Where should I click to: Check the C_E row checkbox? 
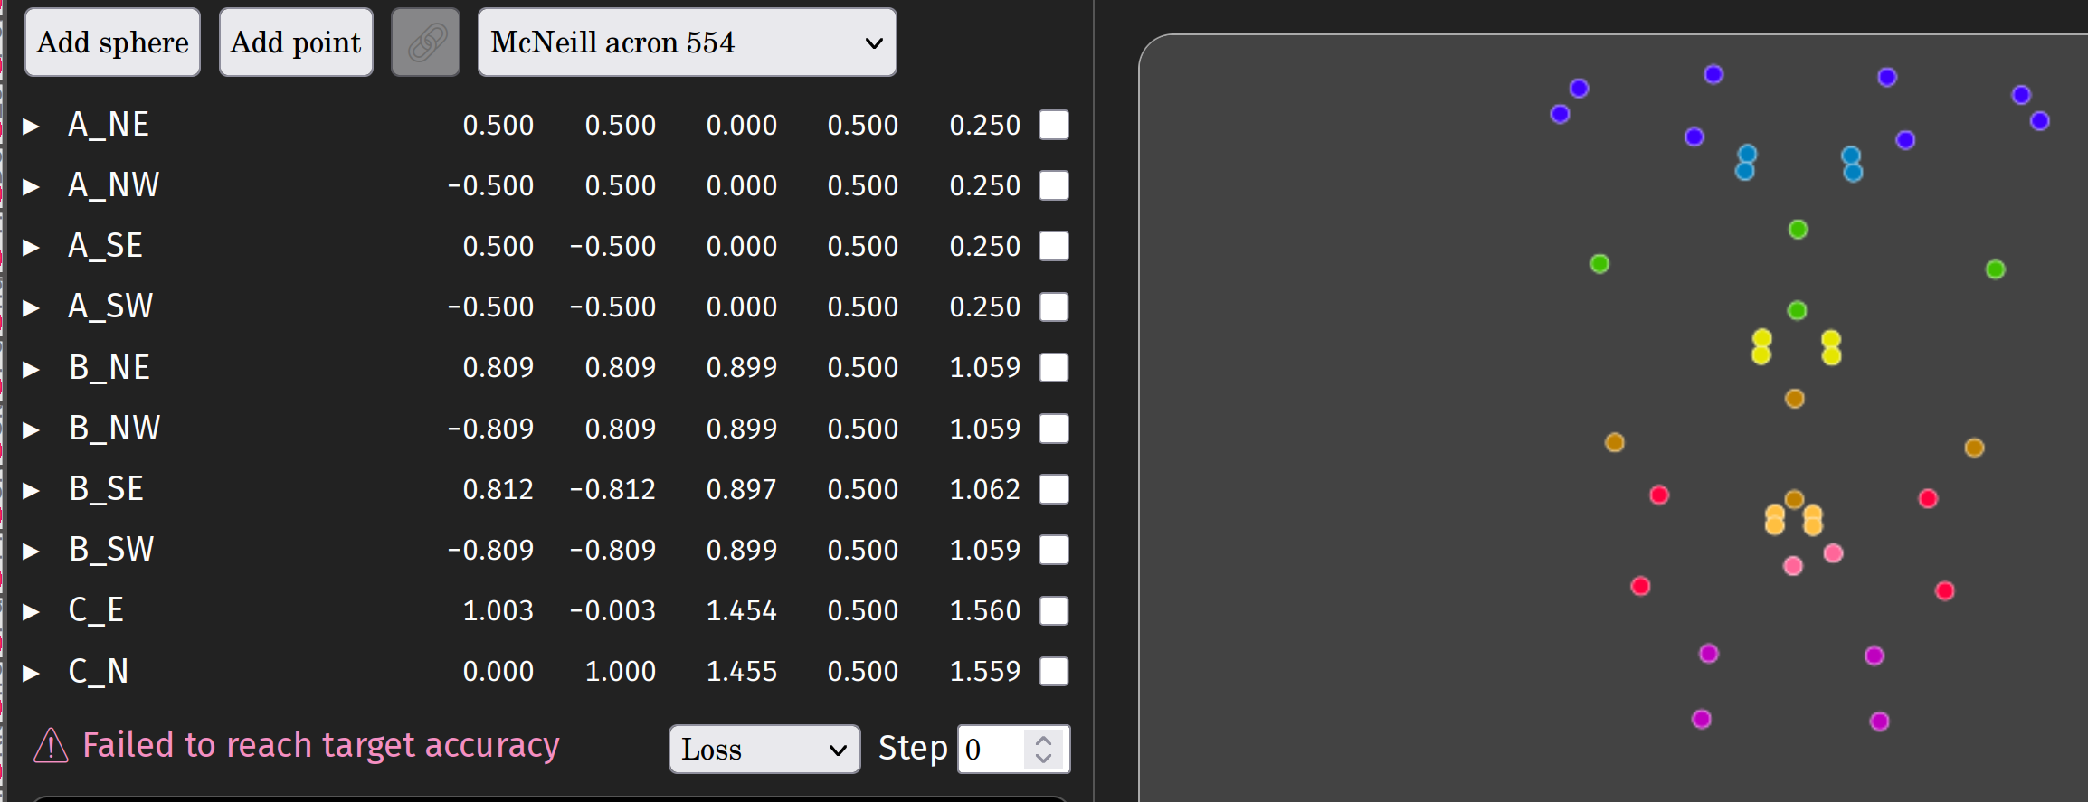(x=1054, y=610)
